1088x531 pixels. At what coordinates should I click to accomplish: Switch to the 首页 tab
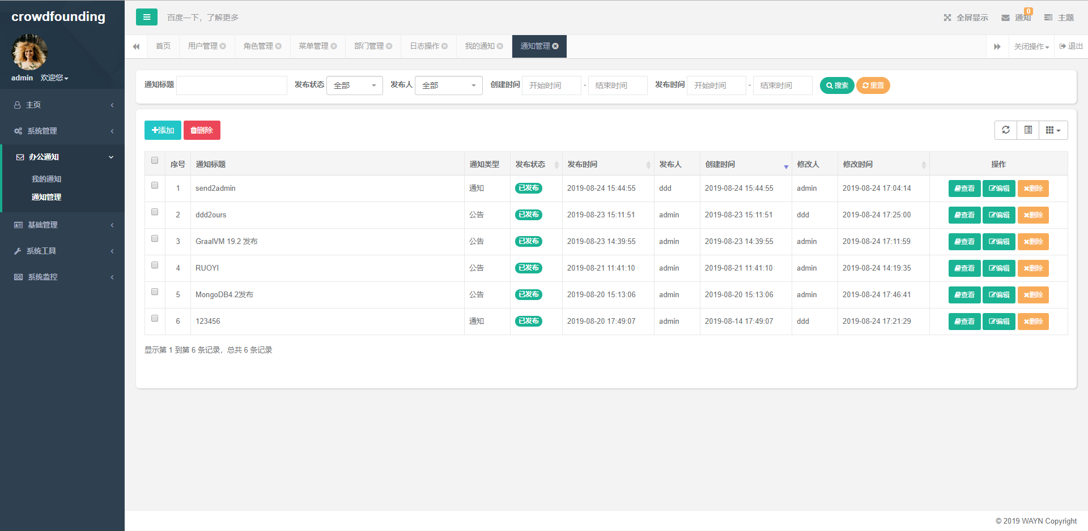[x=163, y=46]
